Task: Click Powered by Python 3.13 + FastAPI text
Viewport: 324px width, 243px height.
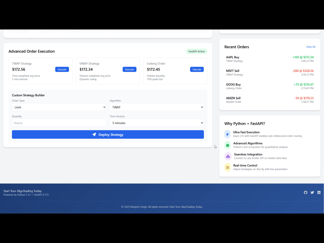Action: pos(26,195)
